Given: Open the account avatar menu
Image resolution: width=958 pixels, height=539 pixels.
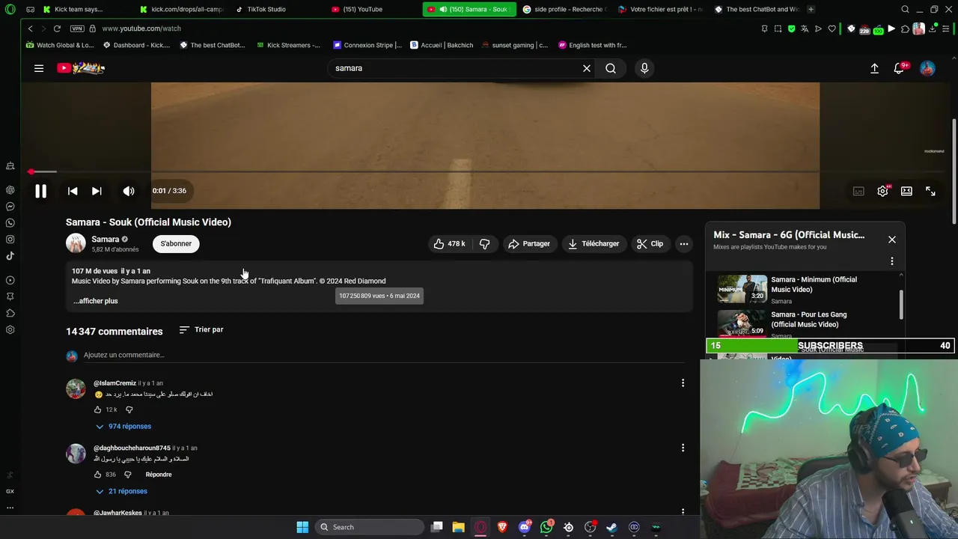Looking at the screenshot, I should (927, 68).
